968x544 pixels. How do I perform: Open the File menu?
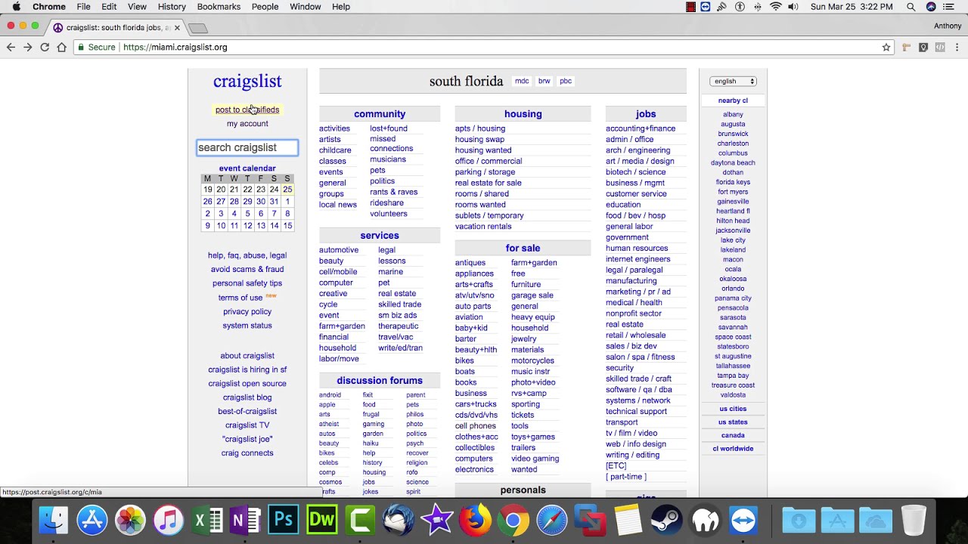pyautogui.click(x=83, y=7)
